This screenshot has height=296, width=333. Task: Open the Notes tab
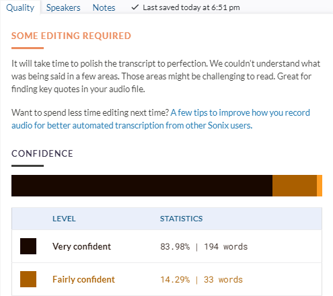click(104, 7)
